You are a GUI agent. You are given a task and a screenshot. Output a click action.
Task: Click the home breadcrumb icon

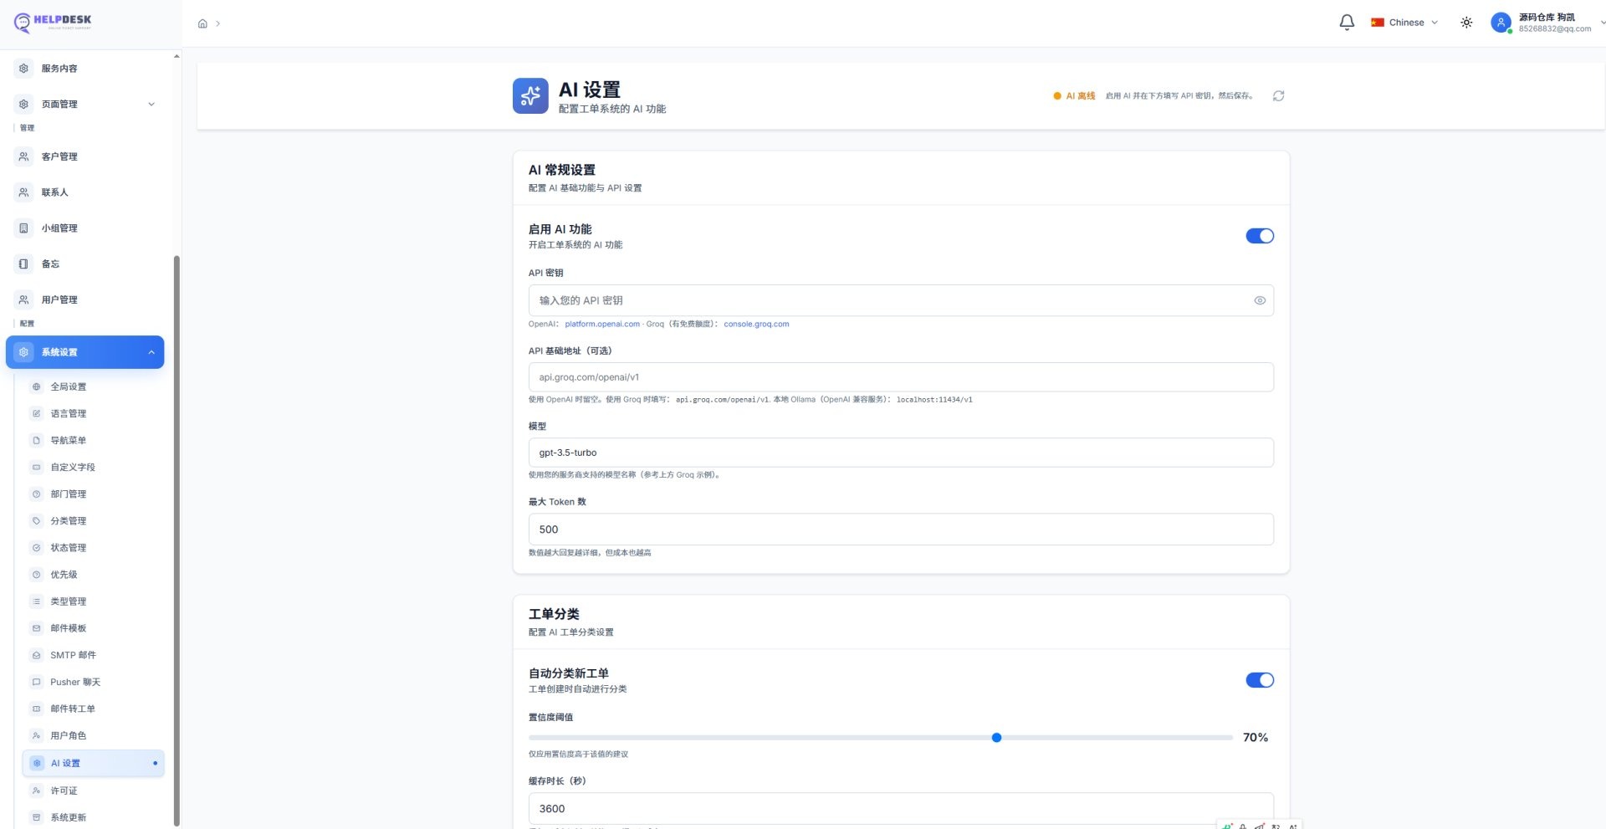pos(202,23)
